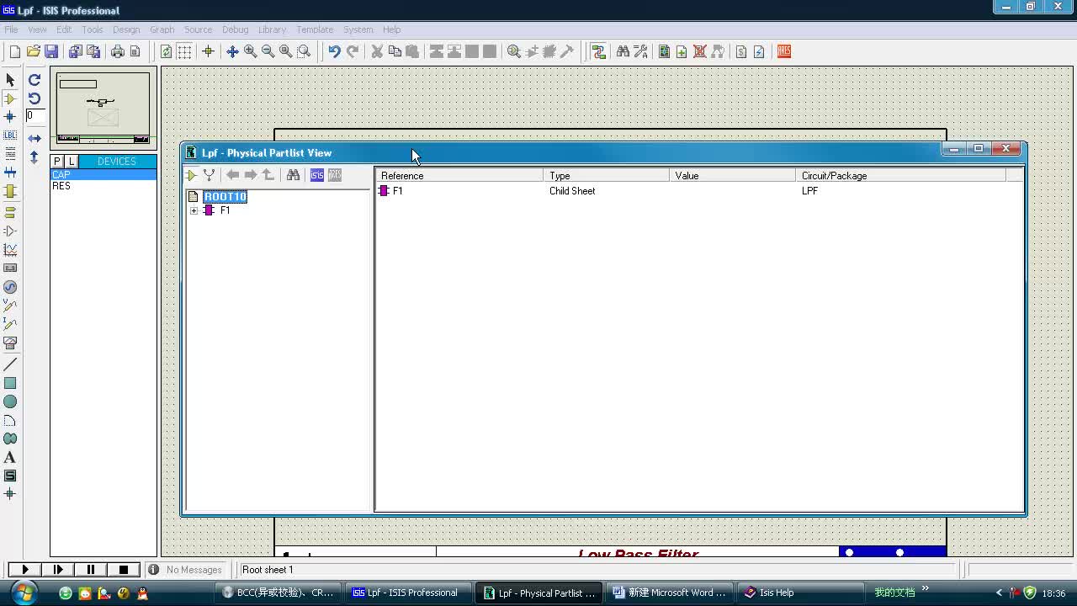The height and width of the screenshot is (606, 1077).
Task: Flip the part vertically (Y-mirror)
Action: coord(34,157)
